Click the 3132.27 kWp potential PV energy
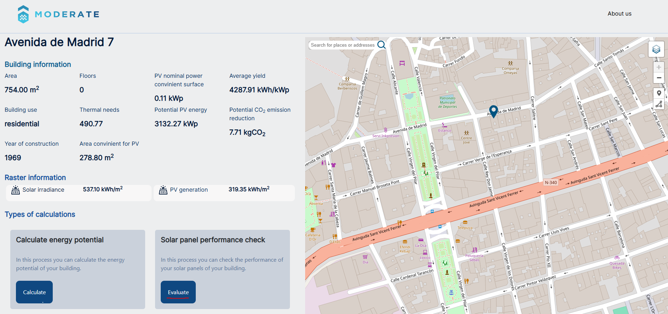The width and height of the screenshot is (668, 314). (x=176, y=124)
